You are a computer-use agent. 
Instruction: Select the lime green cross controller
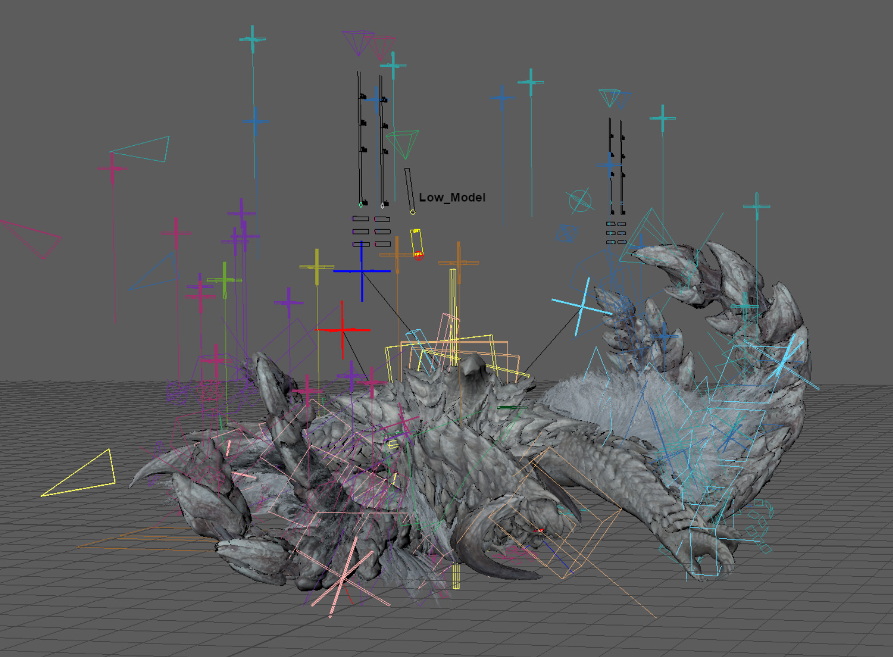224,280
